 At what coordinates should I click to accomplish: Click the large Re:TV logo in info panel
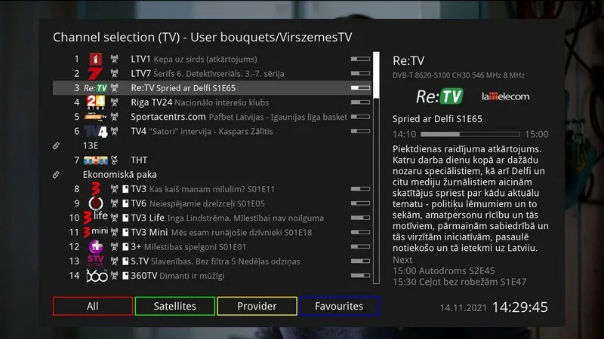[439, 96]
